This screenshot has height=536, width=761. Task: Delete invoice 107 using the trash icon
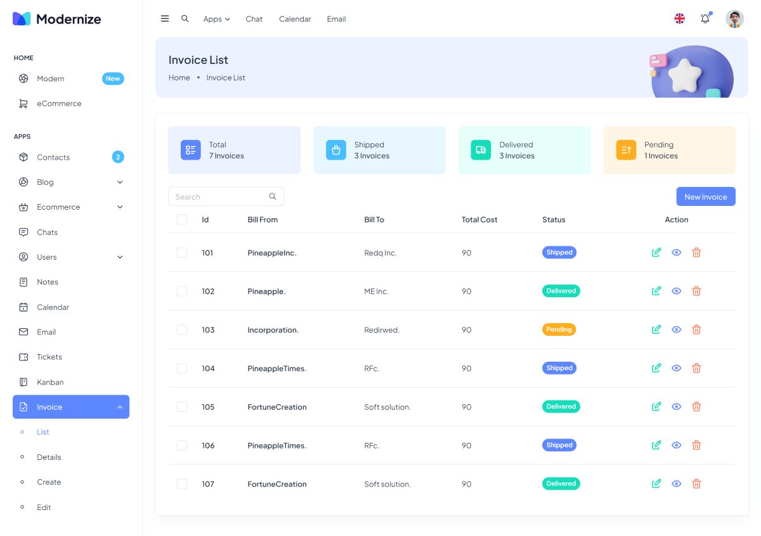coord(696,484)
